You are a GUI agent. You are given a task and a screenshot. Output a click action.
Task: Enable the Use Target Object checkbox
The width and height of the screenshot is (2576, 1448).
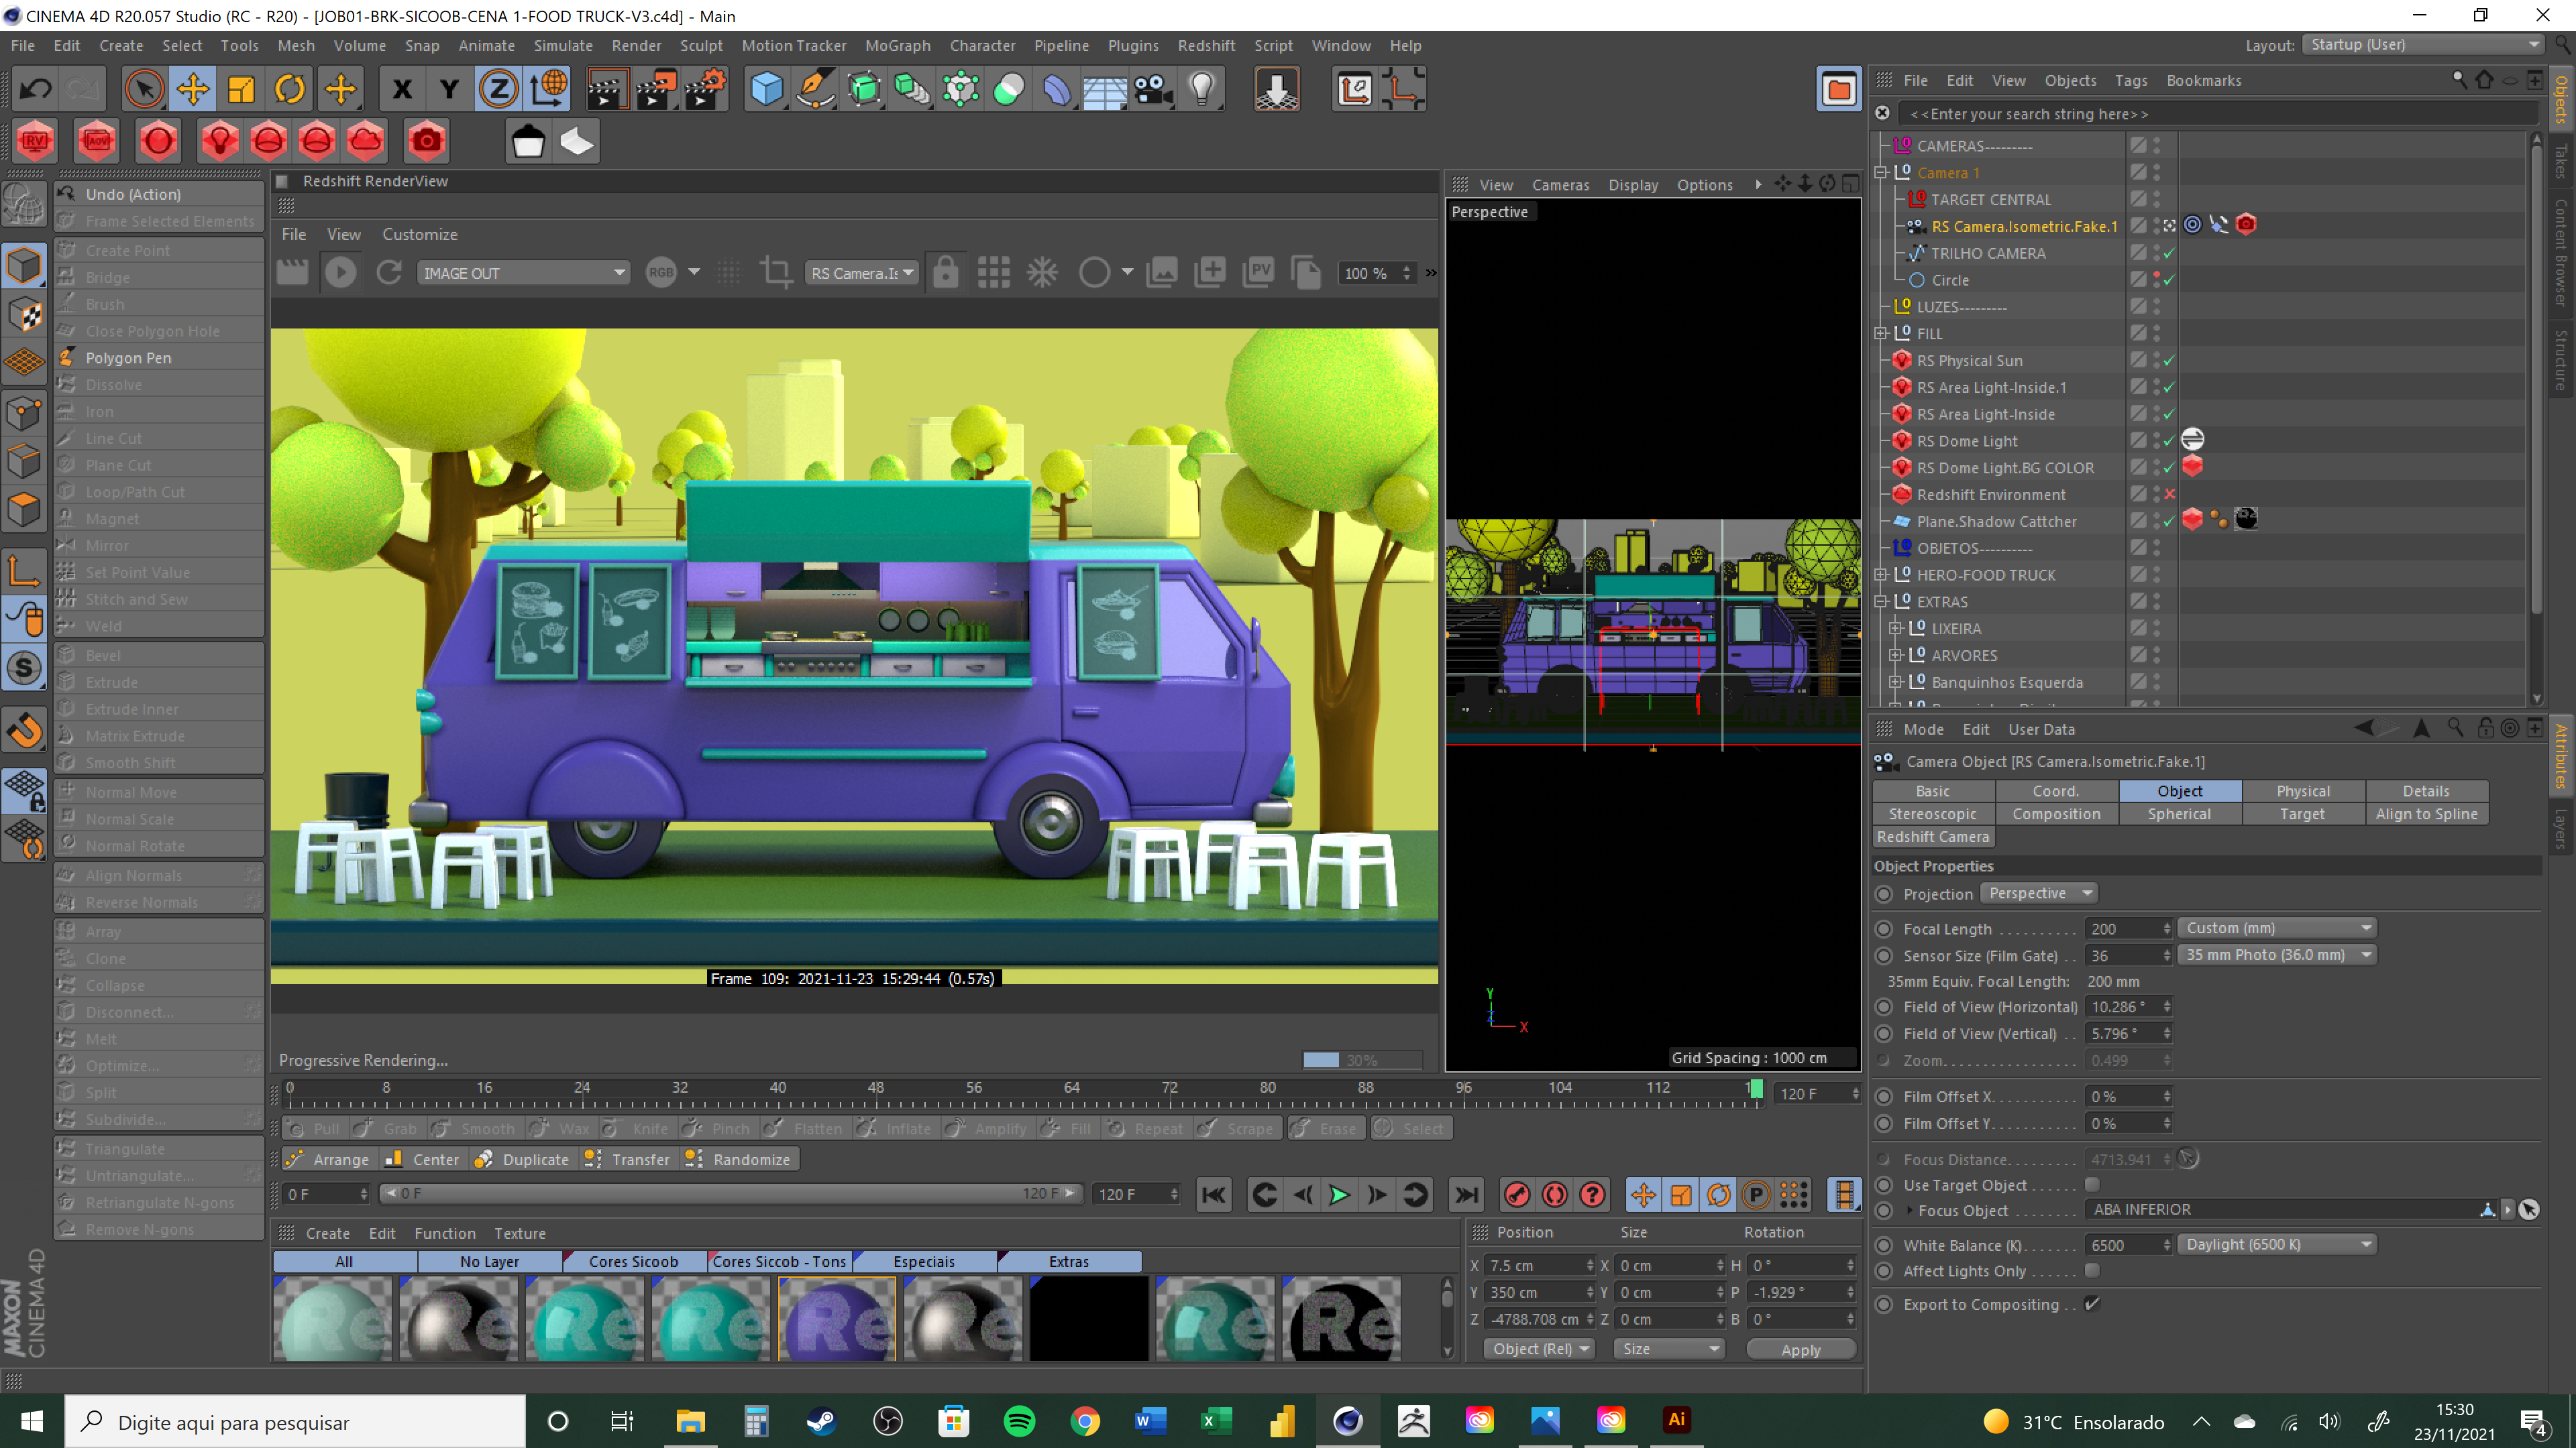pyautogui.click(x=2092, y=1184)
